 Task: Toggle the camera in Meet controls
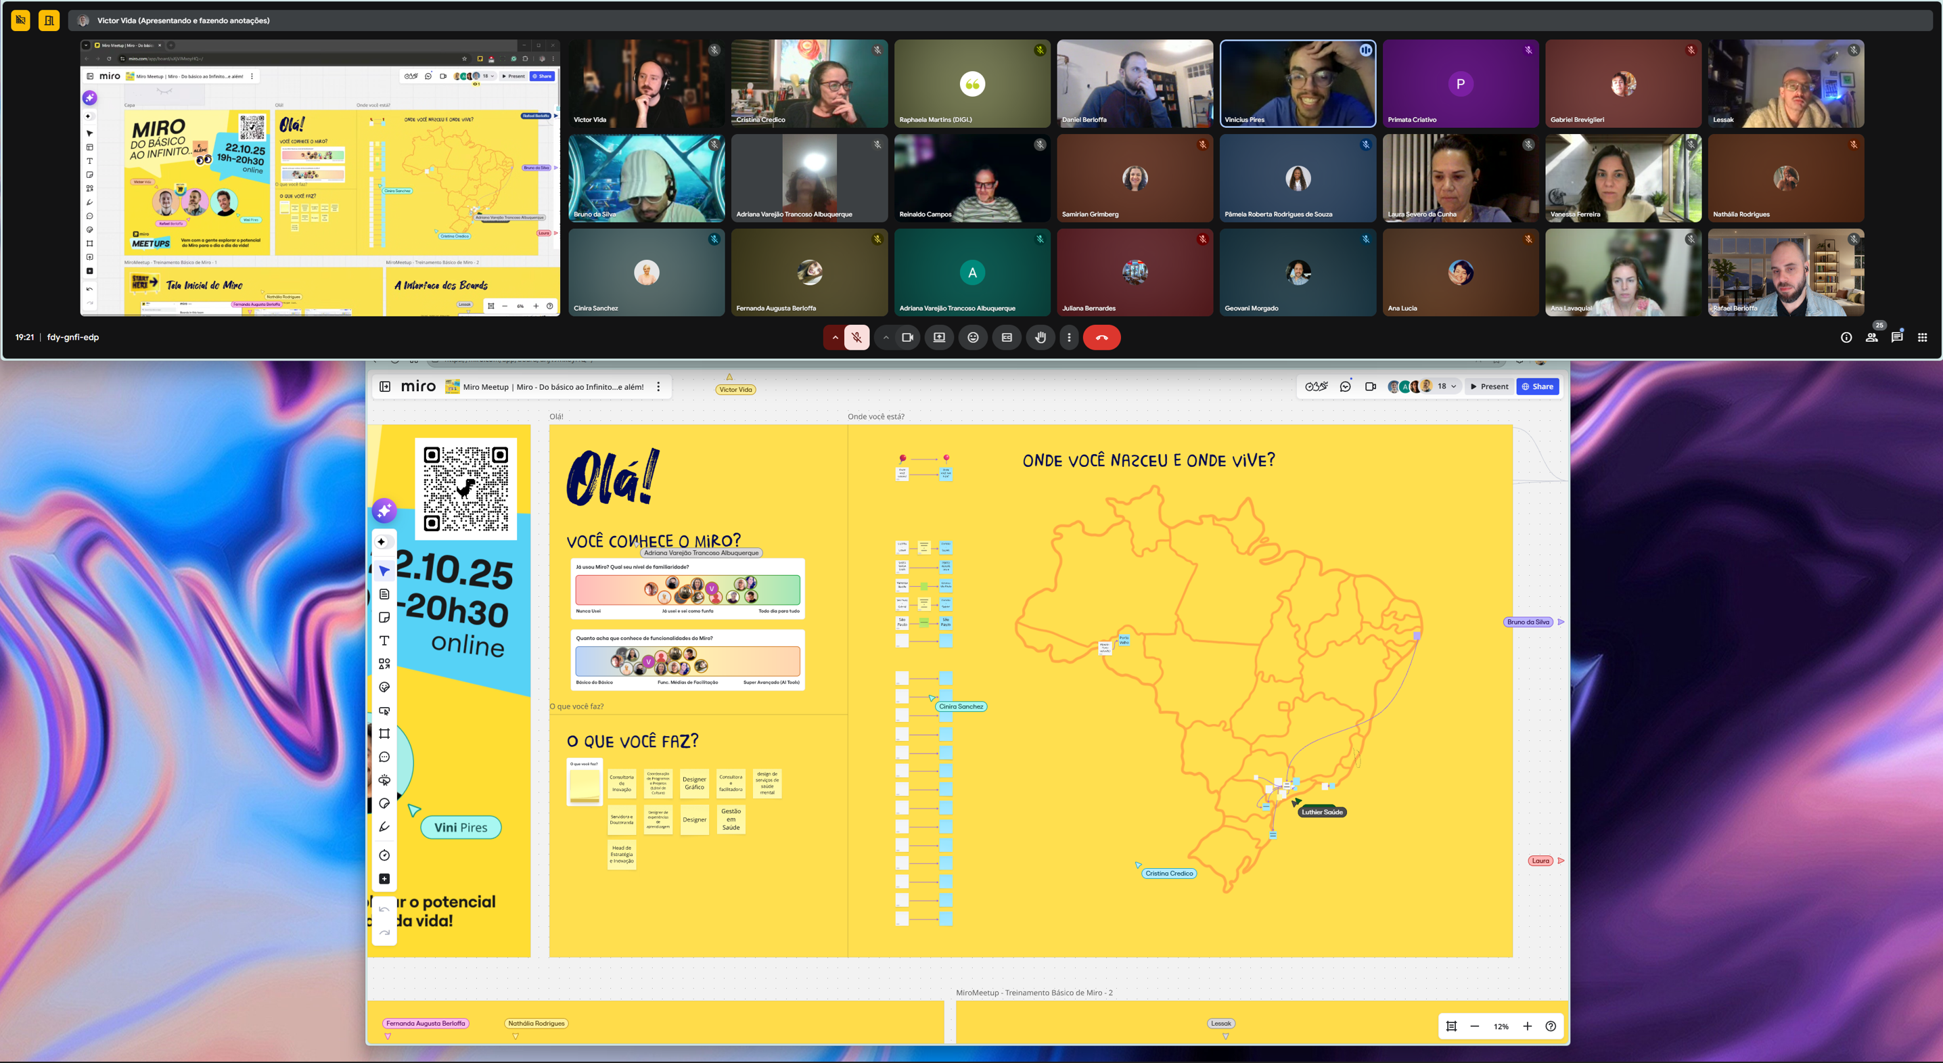point(907,337)
